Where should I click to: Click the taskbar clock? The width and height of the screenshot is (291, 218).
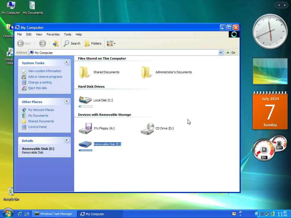282,214
